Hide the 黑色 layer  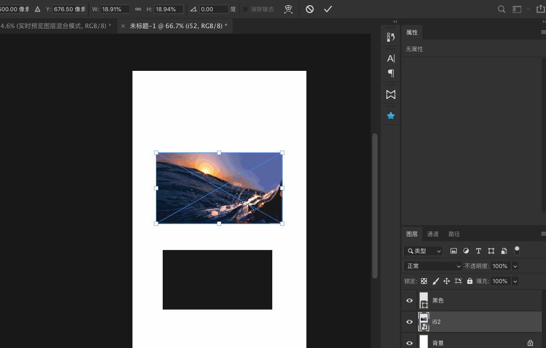[409, 300]
